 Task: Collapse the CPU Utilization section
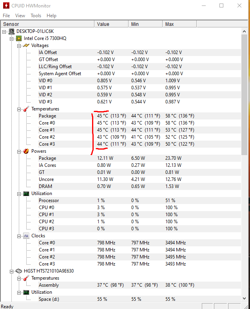point(19,194)
